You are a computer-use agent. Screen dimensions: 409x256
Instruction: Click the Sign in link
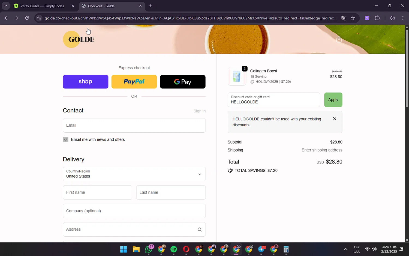(199, 111)
